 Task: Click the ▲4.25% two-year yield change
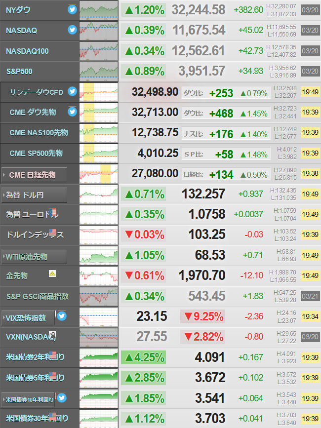point(144,357)
